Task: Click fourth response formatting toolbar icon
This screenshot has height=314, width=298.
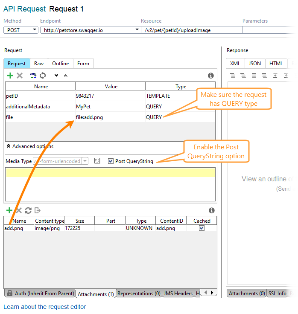Action: 264,76
